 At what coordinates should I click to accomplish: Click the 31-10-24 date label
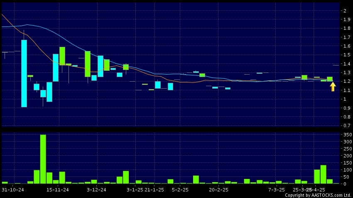13,190
